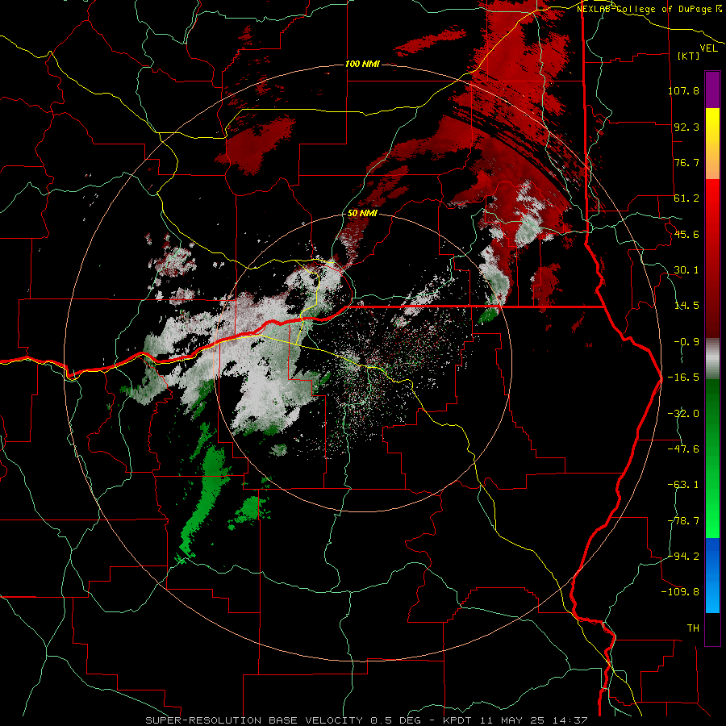726x726 pixels.
Task: Click the -32.0 value on the velocity scale
Action: pos(683,414)
